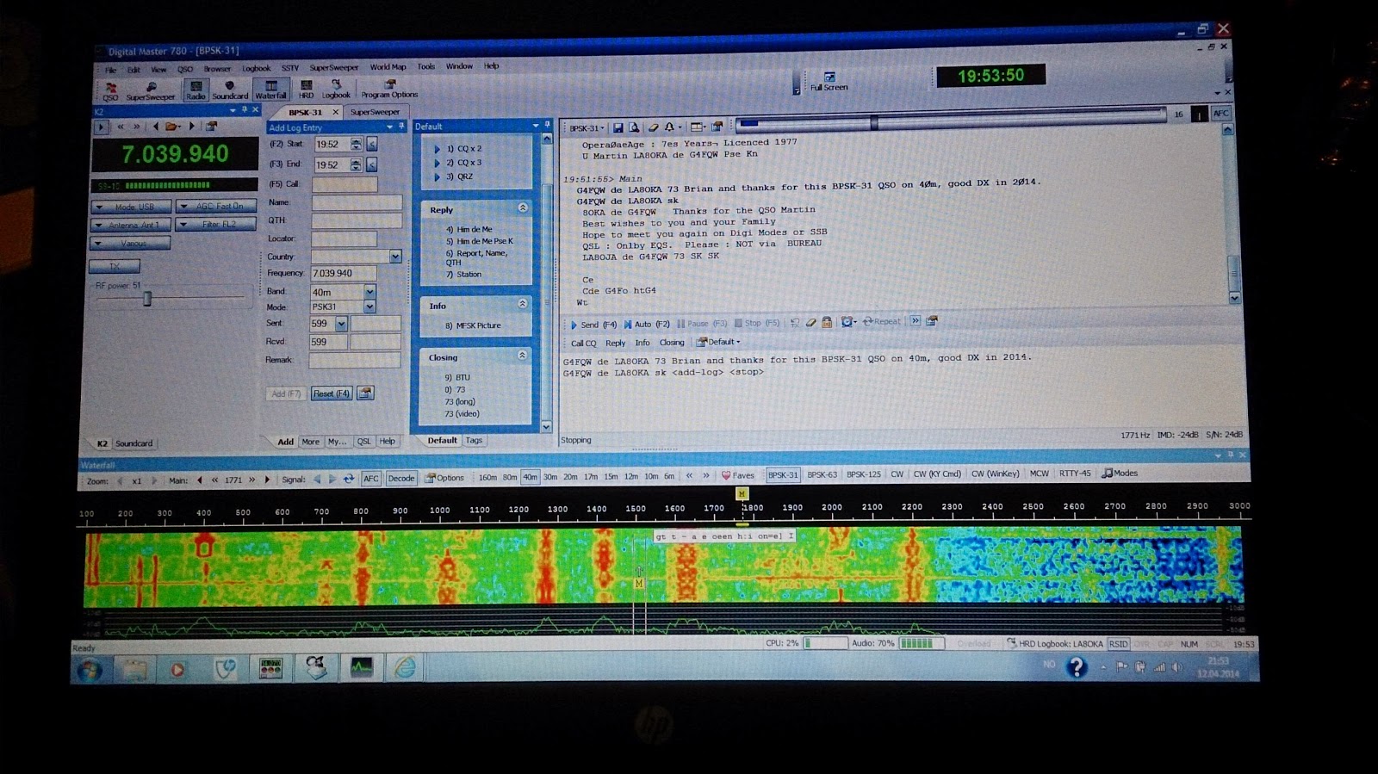Click Faves heart icon in waterfall bar

click(x=738, y=475)
